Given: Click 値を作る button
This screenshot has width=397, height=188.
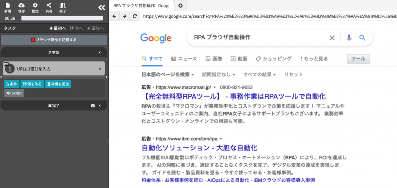Looking at the screenshot, I should coord(32,84).
